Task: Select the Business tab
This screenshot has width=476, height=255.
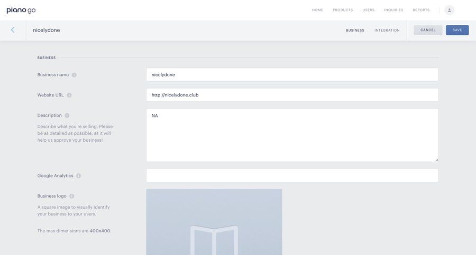Action: click(x=355, y=31)
